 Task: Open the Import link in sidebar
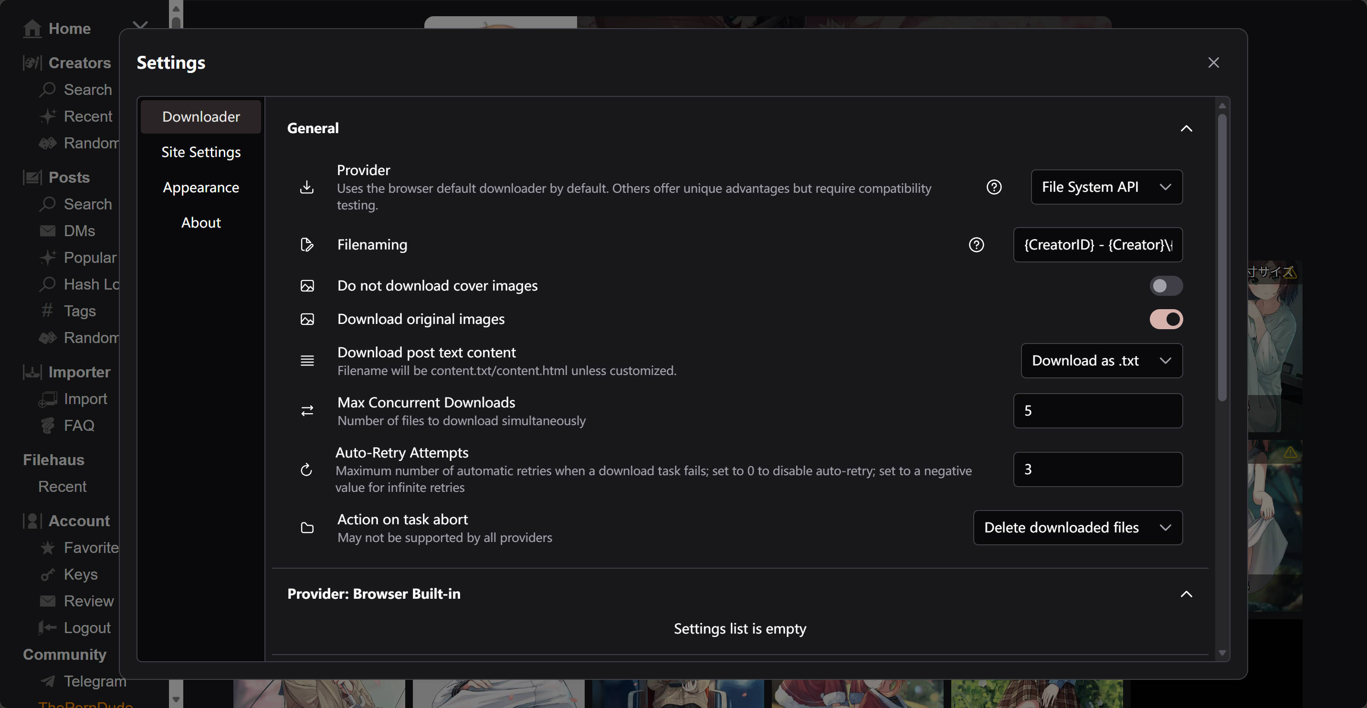click(85, 399)
